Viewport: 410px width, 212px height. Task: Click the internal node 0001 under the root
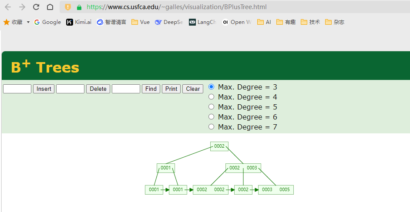[x=166, y=168]
